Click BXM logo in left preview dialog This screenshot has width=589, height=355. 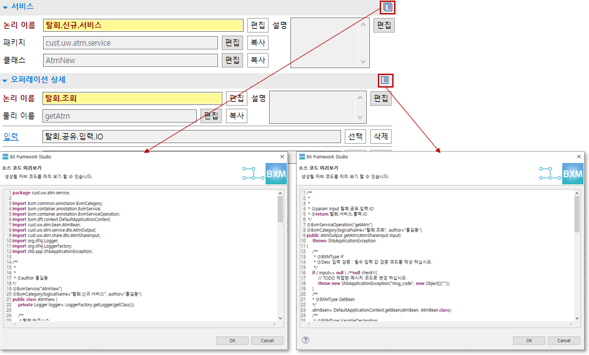pyautogui.click(x=276, y=173)
